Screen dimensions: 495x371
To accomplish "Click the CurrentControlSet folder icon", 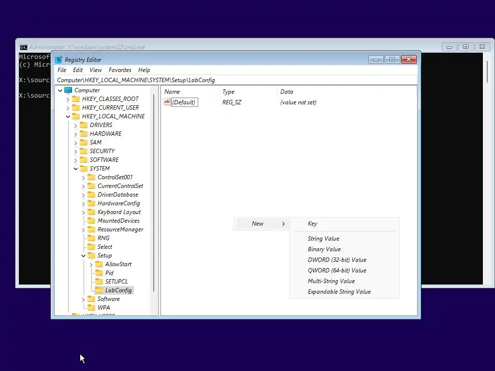I will tap(91, 186).
